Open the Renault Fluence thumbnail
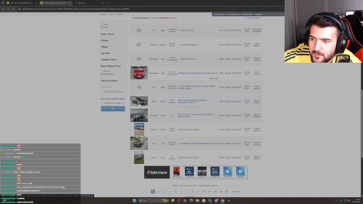This screenshot has height=204, width=363. coord(139,129)
